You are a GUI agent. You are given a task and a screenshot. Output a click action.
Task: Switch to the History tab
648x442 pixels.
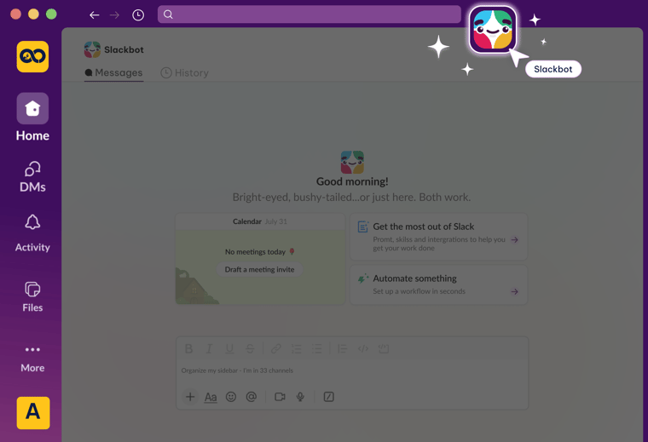[185, 72]
